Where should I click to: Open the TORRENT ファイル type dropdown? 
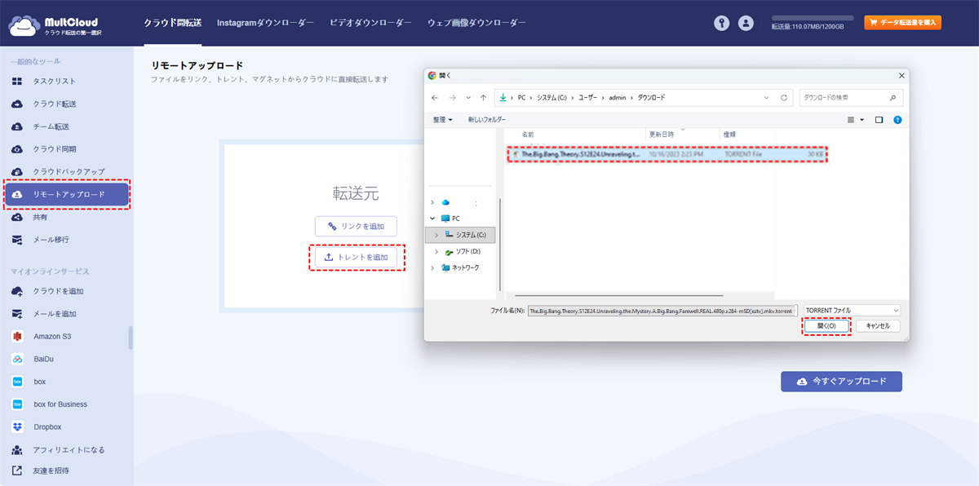pos(852,311)
